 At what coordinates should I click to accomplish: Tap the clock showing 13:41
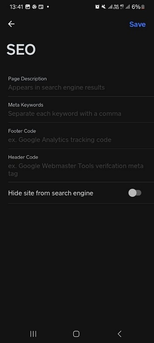16,7
